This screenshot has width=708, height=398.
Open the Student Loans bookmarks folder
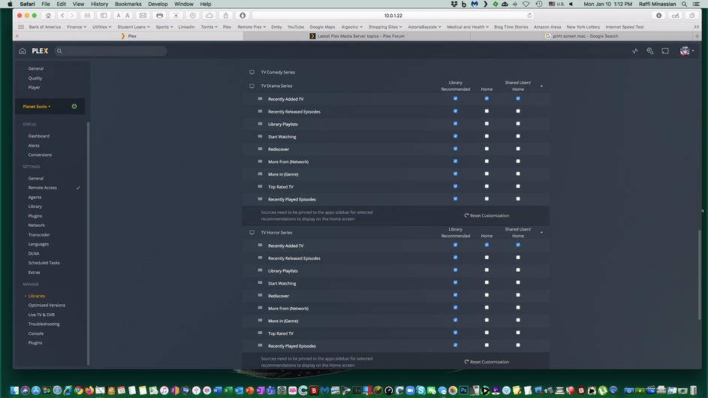(134, 27)
